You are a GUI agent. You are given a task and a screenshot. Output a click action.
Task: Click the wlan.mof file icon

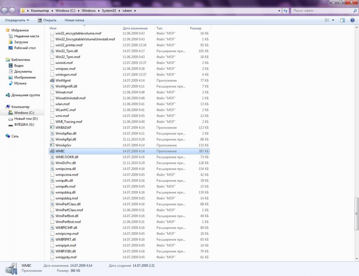click(52, 104)
